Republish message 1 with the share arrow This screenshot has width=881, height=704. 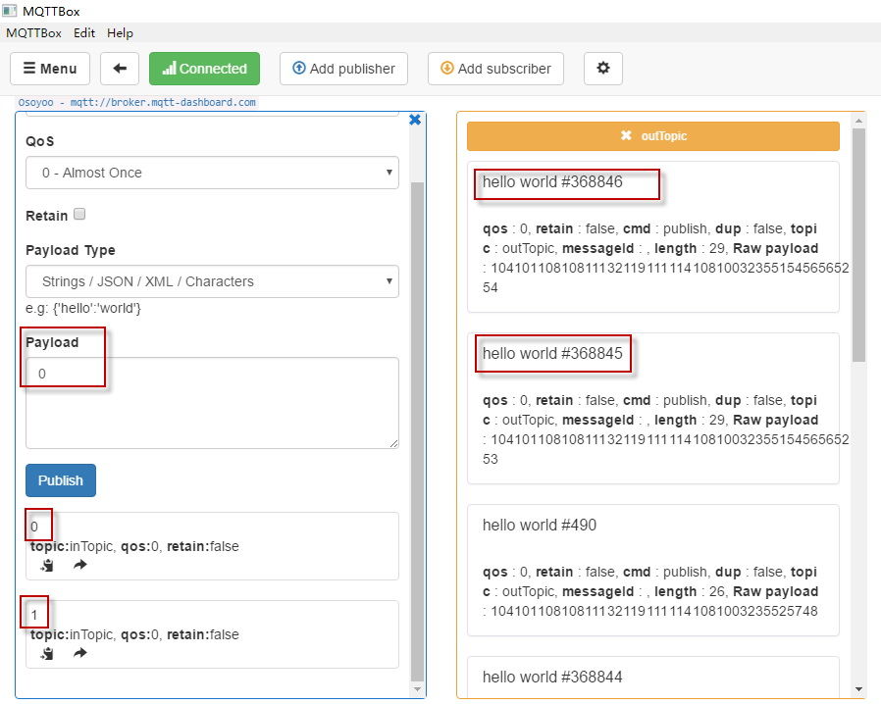pos(80,653)
